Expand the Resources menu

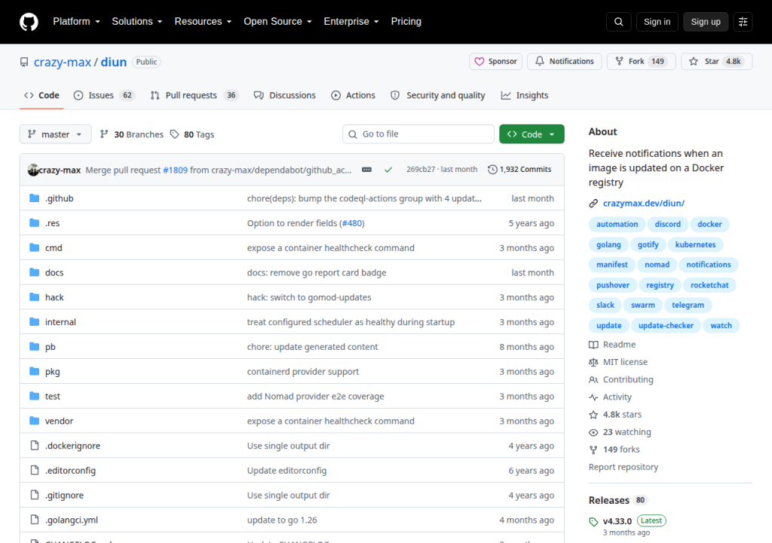[203, 22]
